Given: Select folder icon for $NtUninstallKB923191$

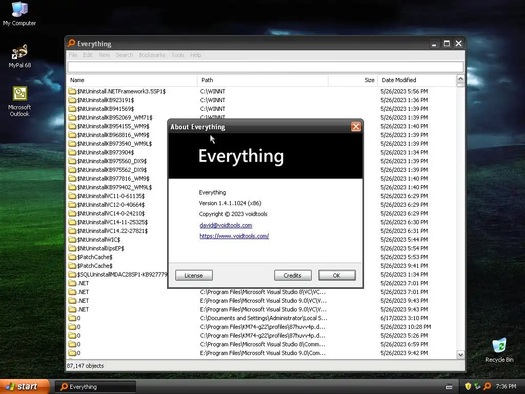Looking at the screenshot, I should click(x=72, y=100).
